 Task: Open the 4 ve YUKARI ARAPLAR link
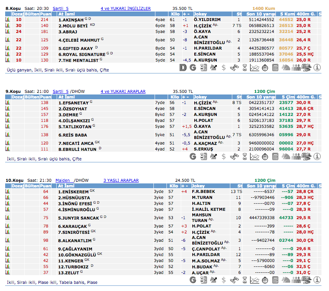point(123,91)
